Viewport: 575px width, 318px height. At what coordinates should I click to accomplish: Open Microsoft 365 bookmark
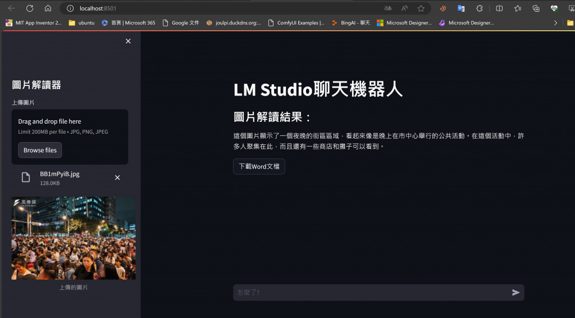[129, 22]
